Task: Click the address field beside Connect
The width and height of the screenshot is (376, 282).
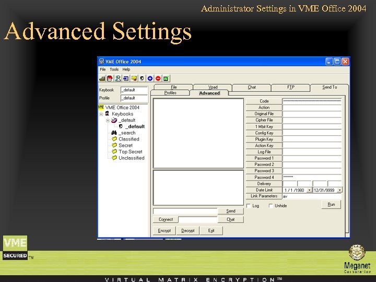Action: point(198,219)
